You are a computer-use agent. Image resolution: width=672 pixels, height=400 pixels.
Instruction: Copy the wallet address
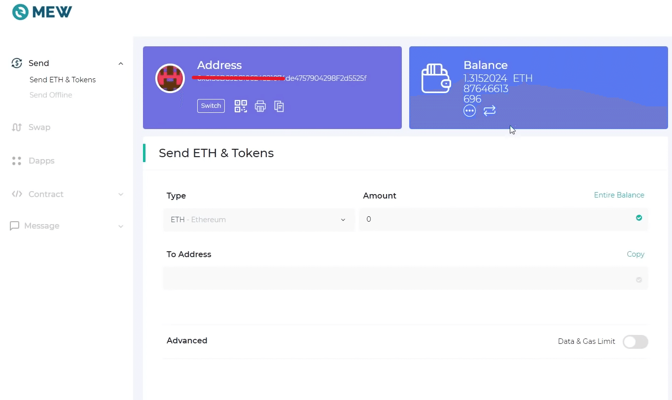[x=279, y=106]
